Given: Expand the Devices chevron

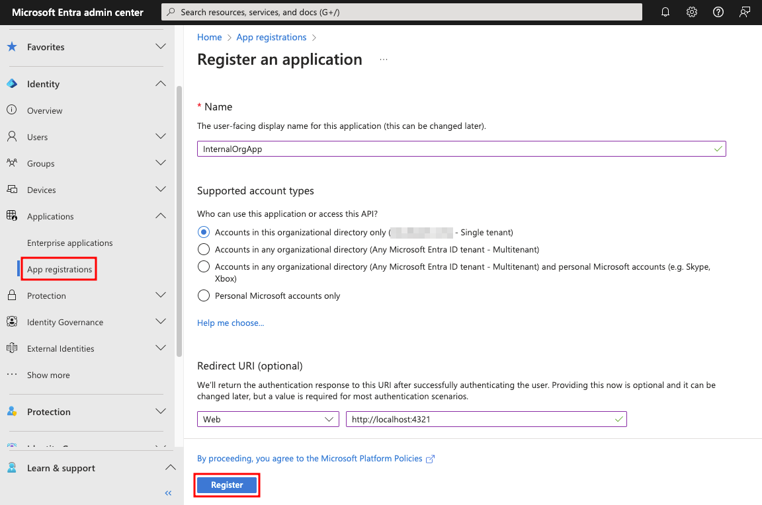Looking at the screenshot, I should (x=160, y=189).
